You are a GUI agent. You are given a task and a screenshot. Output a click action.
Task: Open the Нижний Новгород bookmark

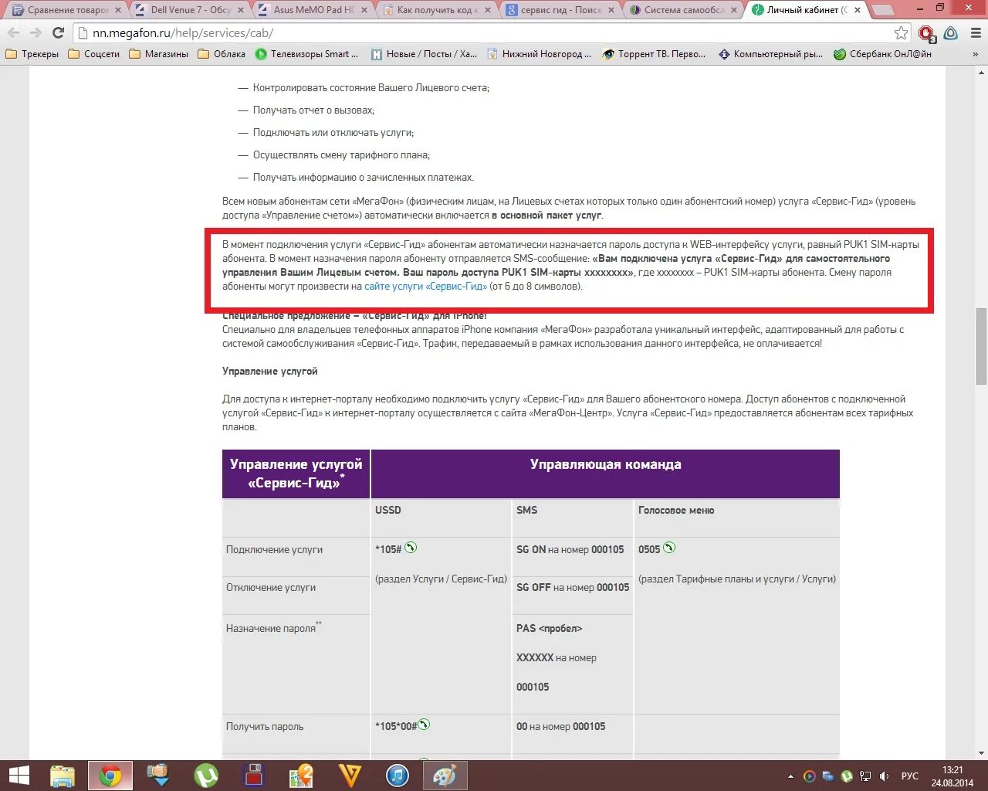[x=539, y=54]
